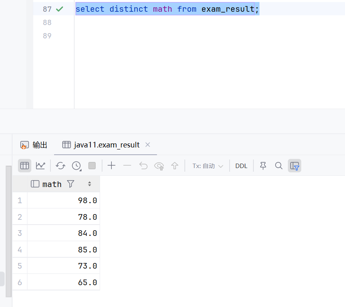
Task: Click line number 88 in gutter
Action: (47, 23)
